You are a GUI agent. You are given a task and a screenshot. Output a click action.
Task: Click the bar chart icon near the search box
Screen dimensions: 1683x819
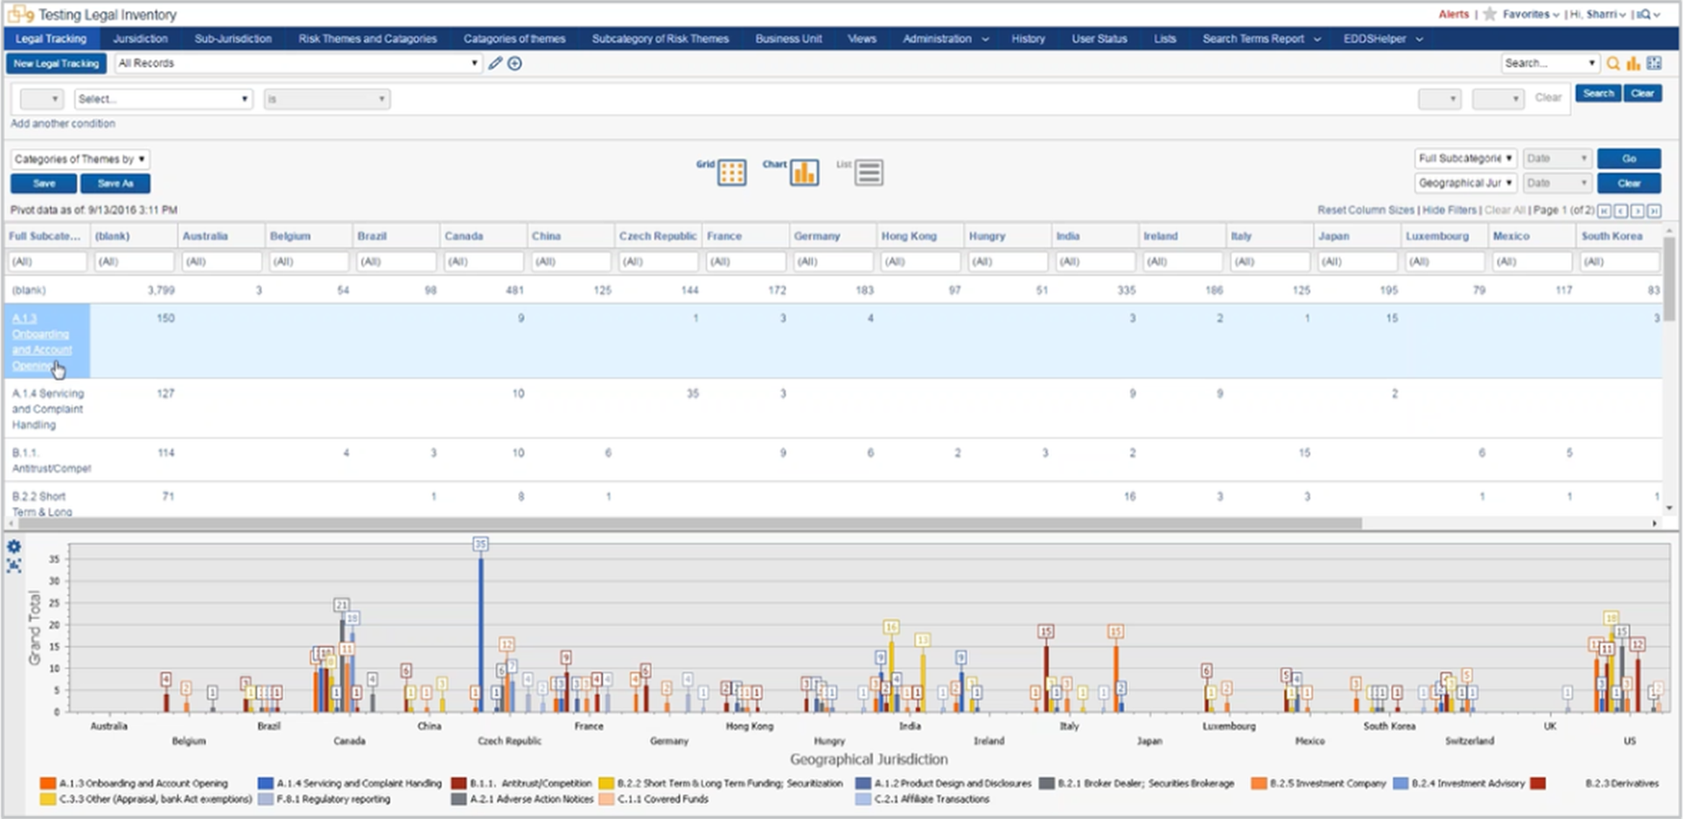coord(1633,63)
